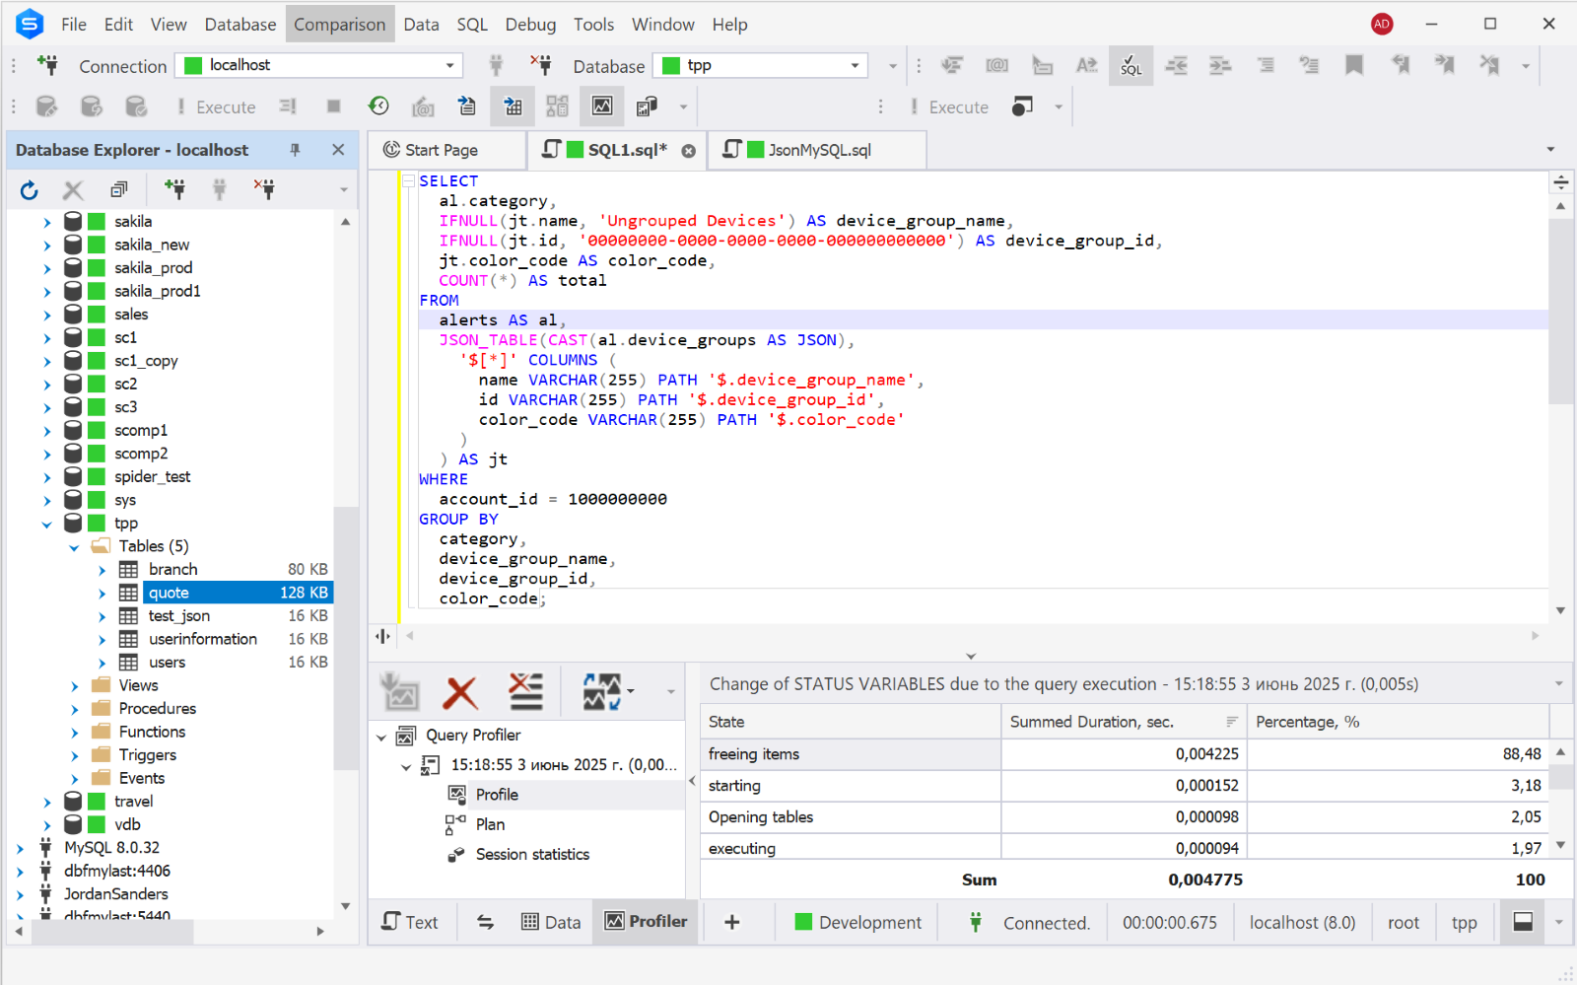
Task: Select the userinformation table
Action: pyautogui.click(x=203, y=639)
